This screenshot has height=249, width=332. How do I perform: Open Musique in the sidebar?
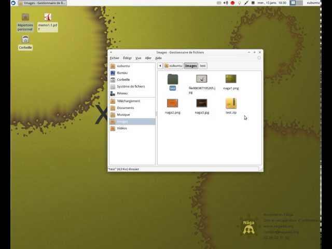[x=132, y=115]
